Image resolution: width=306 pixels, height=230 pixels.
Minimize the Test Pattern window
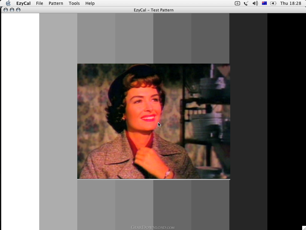coord(12,10)
